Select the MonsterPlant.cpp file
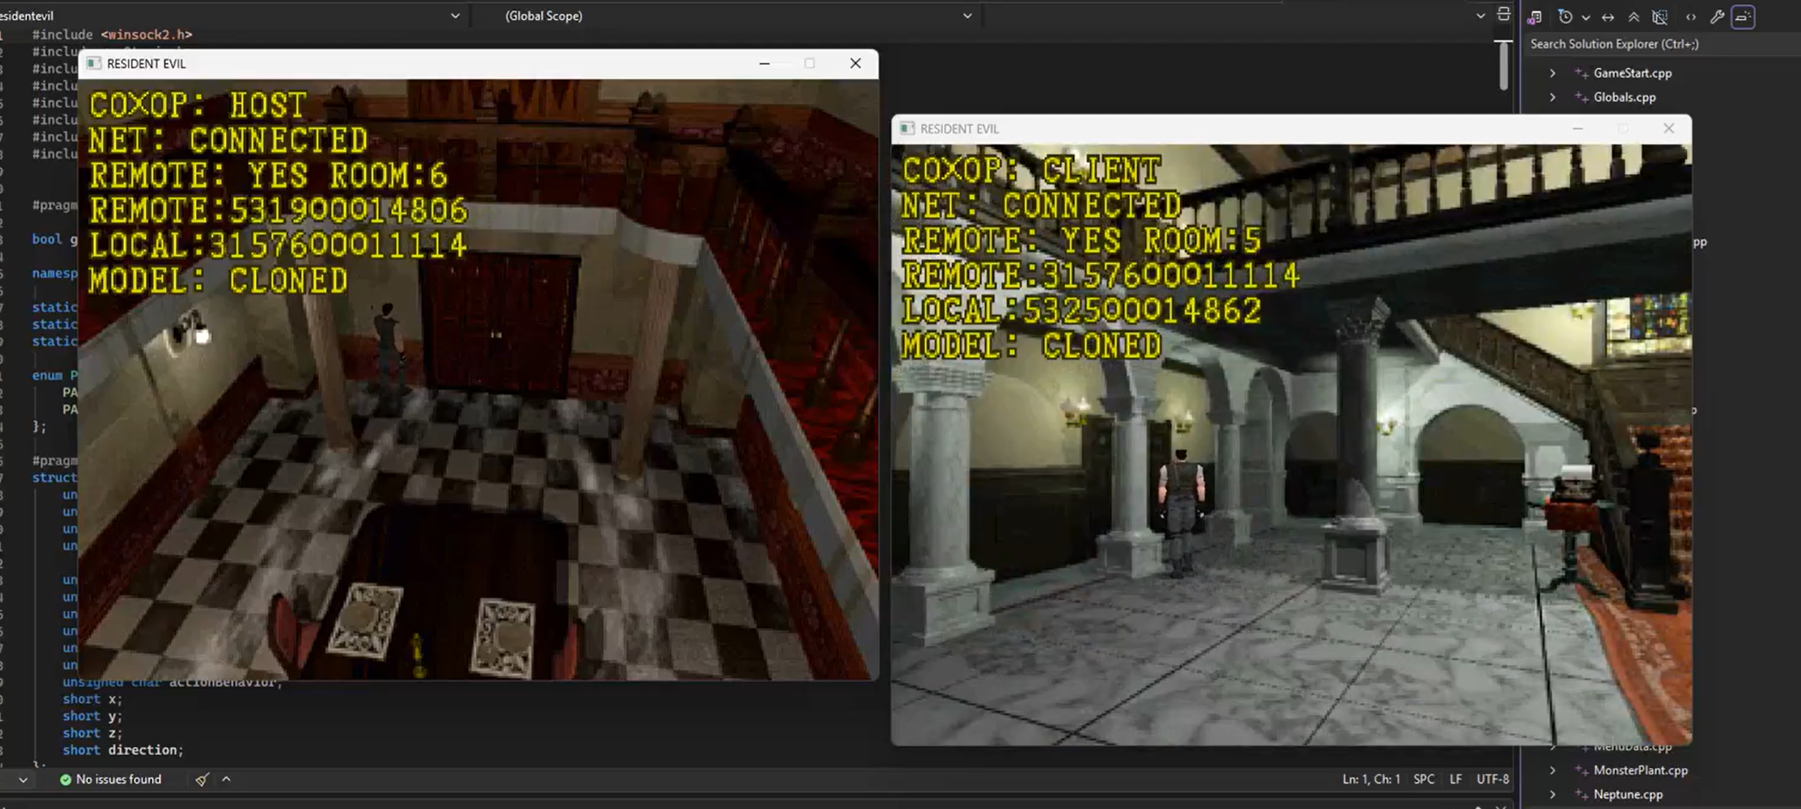The height and width of the screenshot is (809, 1801). 1640,770
